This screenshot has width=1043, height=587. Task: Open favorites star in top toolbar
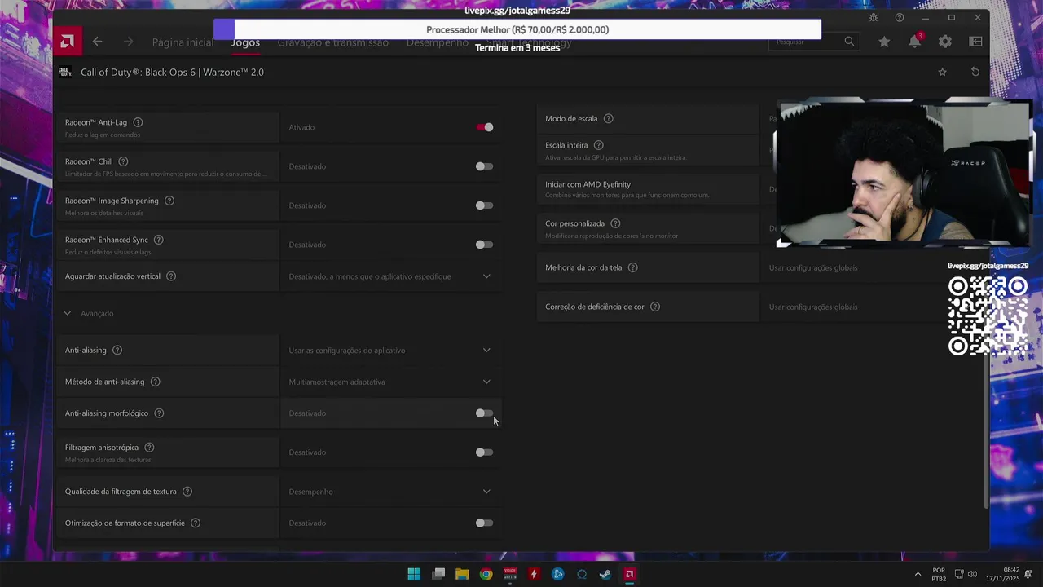tap(884, 42)
